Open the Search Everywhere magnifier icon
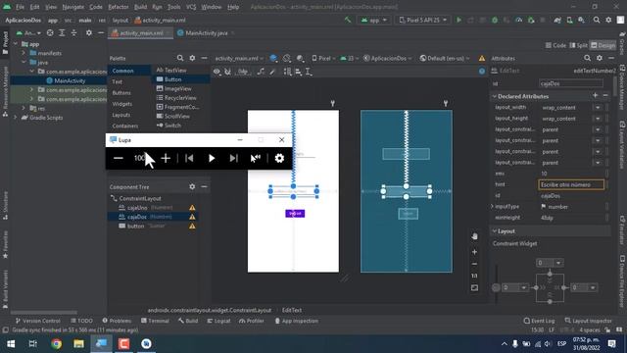Screen dimensions: 627x353 tap(597, 20)
